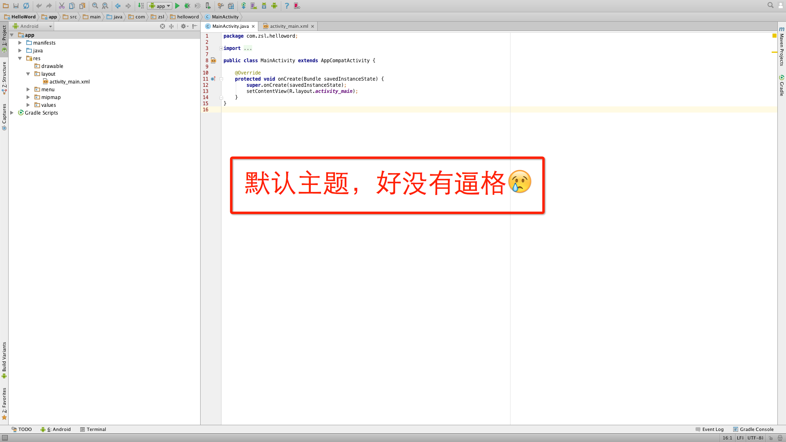
Task: Click helloword package in breadcrumb
Action: coord(185,17)
